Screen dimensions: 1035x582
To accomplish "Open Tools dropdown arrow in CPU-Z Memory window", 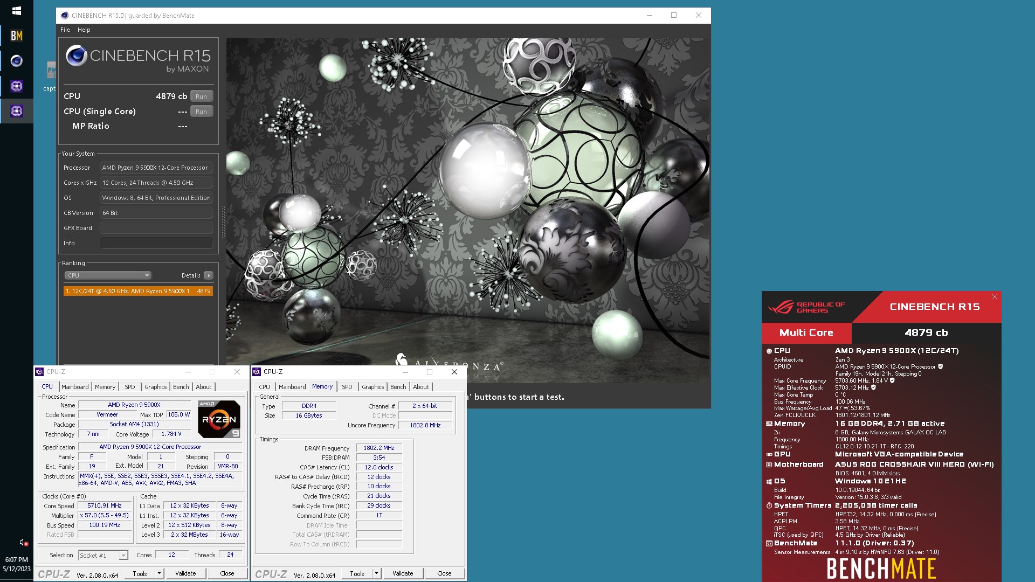I will click(376, 573).
